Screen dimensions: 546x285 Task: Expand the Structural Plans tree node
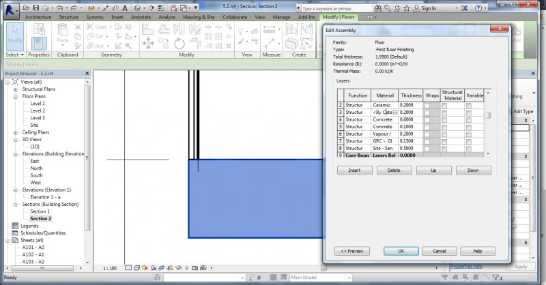15,89
